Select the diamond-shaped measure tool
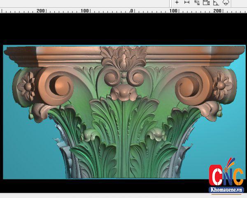 (226, 3)
